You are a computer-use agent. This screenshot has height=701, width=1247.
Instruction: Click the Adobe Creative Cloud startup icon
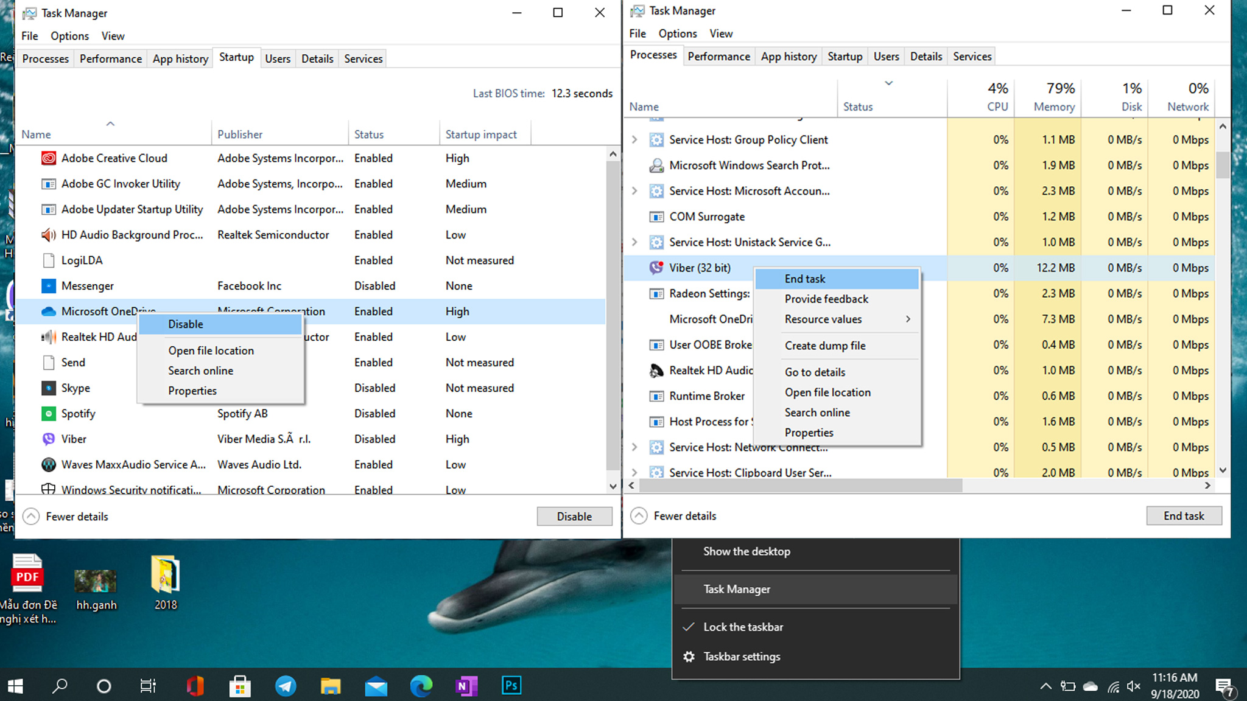pos(48,158)
